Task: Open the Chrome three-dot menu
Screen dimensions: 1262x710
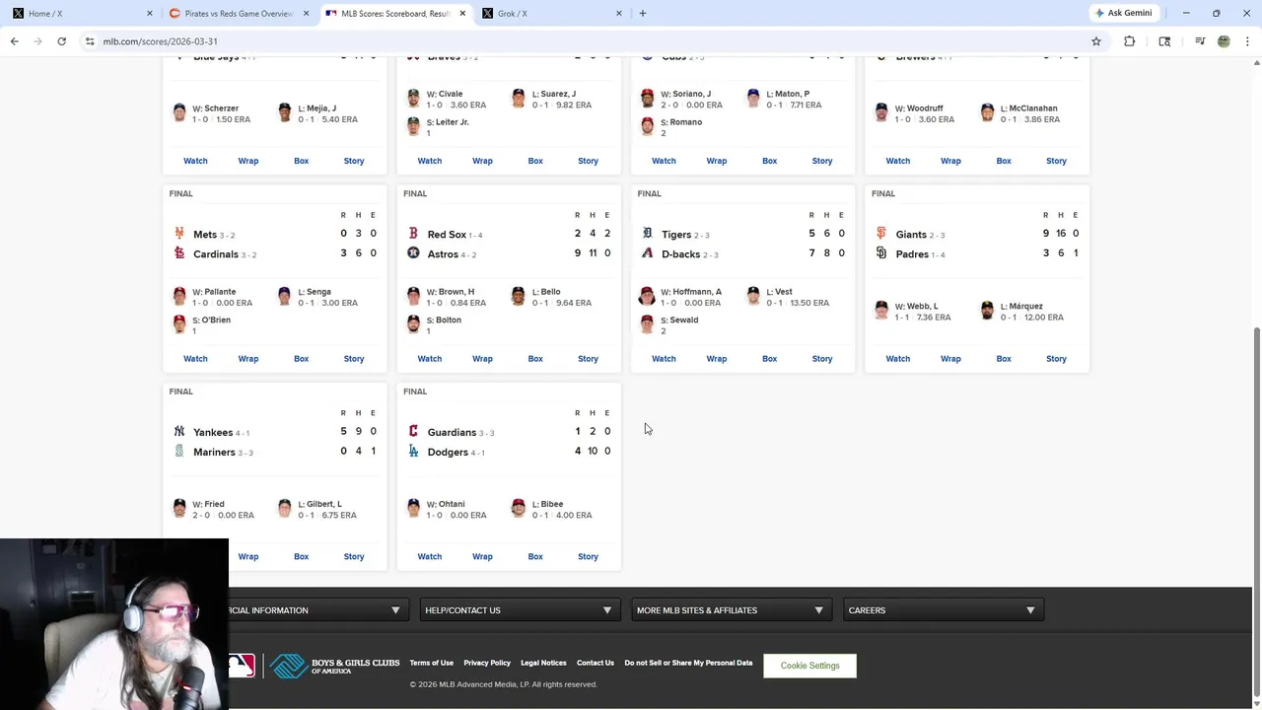Action: point(1247,41)
